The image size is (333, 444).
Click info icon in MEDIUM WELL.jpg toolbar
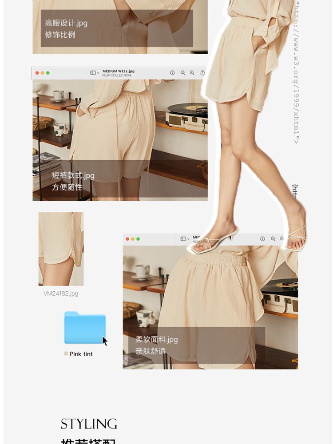[172, 73]
